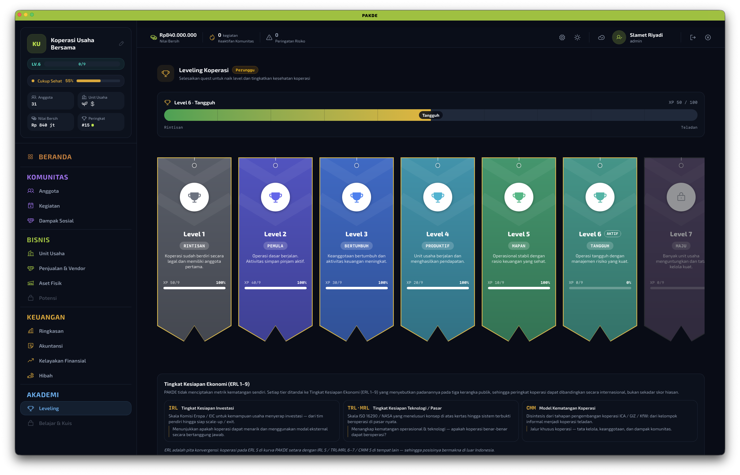Image resolution: width=740 pixels, height=475 pixels.
Task: Click the Level 2 purple trophy medallion
Action: pos(275,197)
